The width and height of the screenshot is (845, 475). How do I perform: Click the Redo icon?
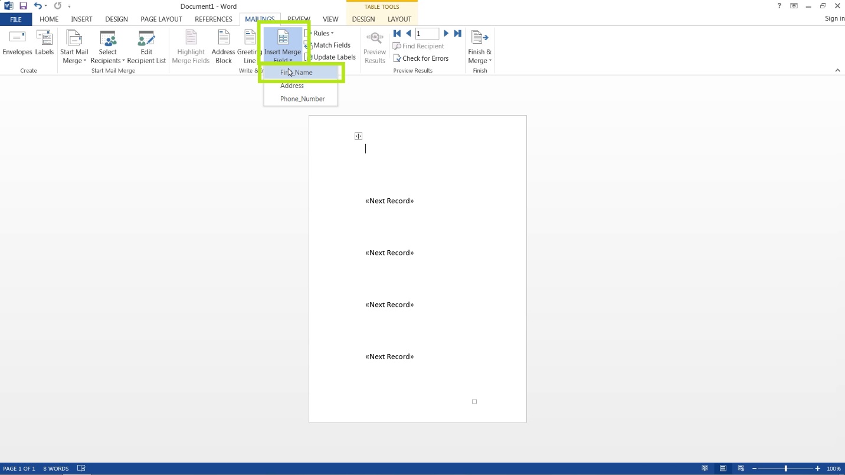pyautogui.click(x=58, y=6)
